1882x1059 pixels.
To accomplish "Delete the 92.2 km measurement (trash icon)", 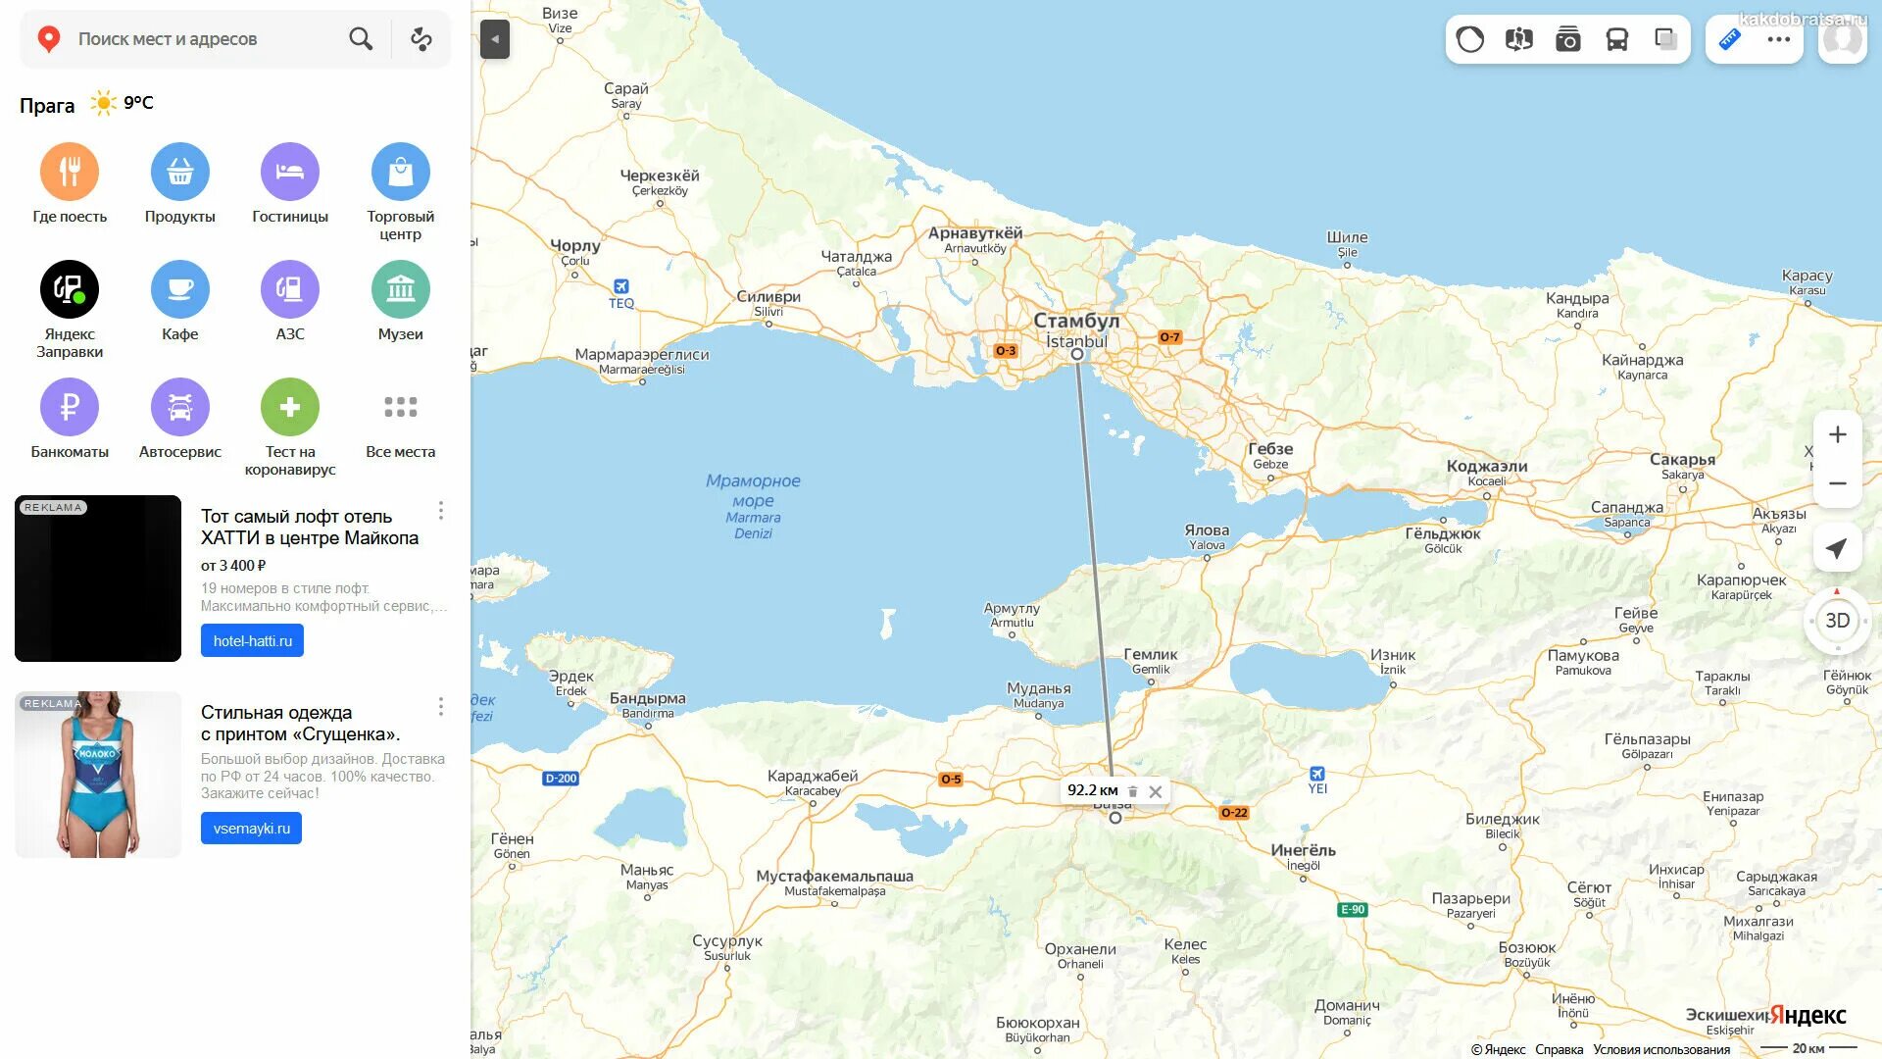I will pyautogui.click(x=1133, y=791).
